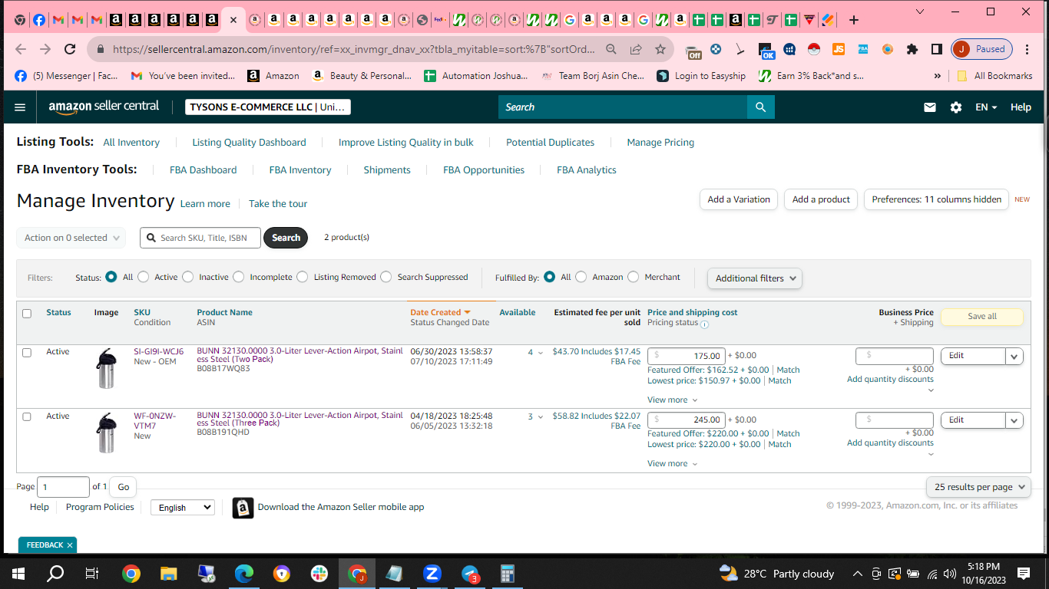Open a new browser tab
This screenshot has height=589, width=1049.
(x=854, y=20)
